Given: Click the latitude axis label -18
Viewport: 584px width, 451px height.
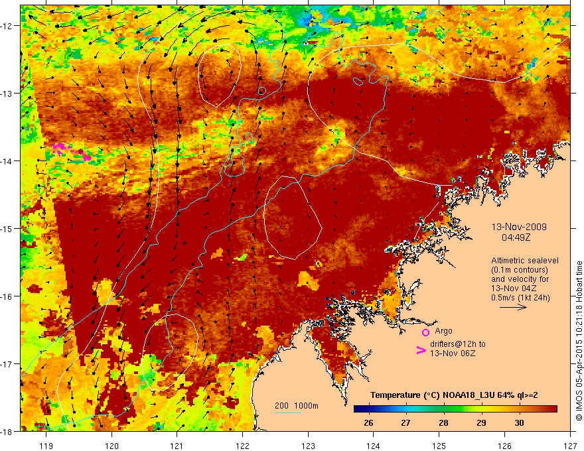Looking at the screenshot, I should tap(7, 431).
